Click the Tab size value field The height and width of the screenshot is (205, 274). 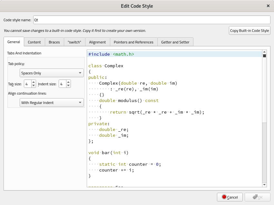(27, 84)
